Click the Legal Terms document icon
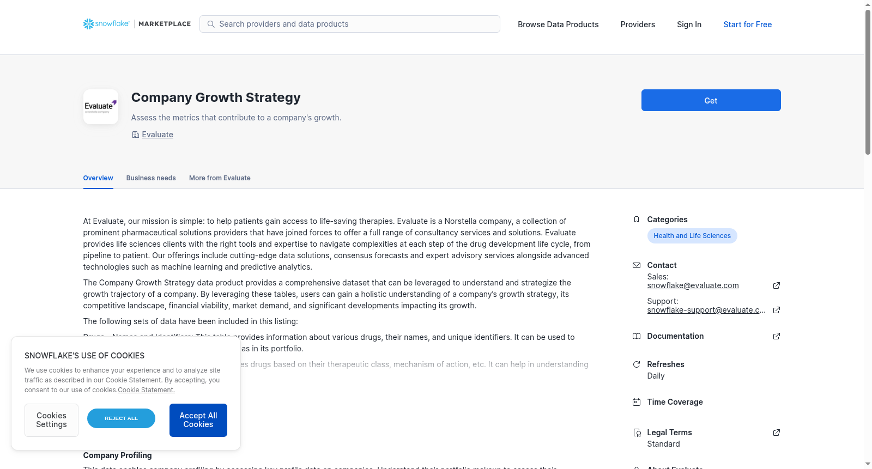This screenshot has width=872, height=469. [x=637, y=433]
